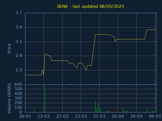Viewport: 162px width, 121px height.
Task: Select the 13-02 date label
Action: pyautogui.click(x=44, y=116)
